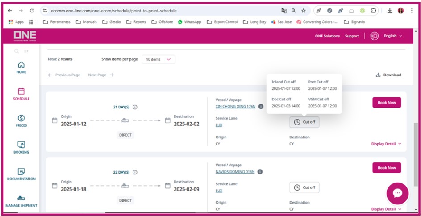The height and width of the screenshot is (216, 421).
Task: Open PRICES in the sidebar
Action: [x=21, y=121]
